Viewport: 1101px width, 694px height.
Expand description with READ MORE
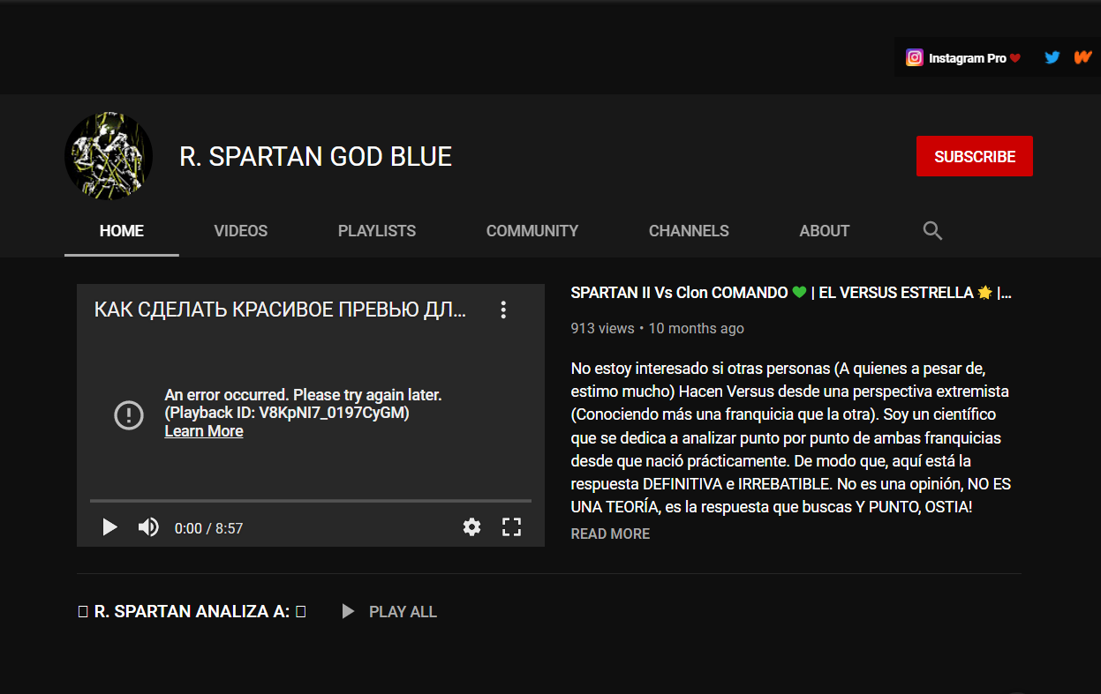point(610,534)
